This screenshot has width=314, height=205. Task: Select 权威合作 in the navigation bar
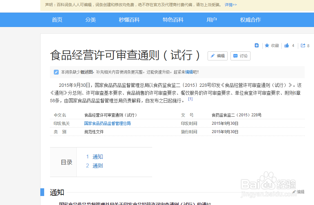click(x=250, y=20)
